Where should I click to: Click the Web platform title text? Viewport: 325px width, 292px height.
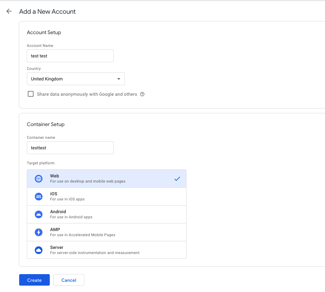pos(55,176)
